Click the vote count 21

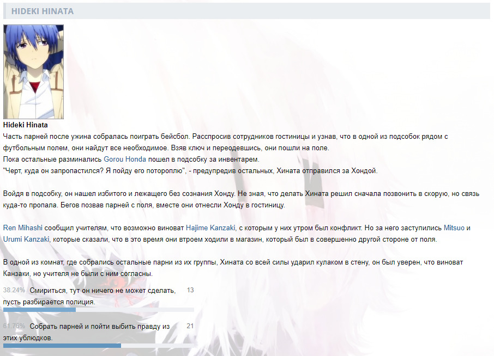coord(190,326)
